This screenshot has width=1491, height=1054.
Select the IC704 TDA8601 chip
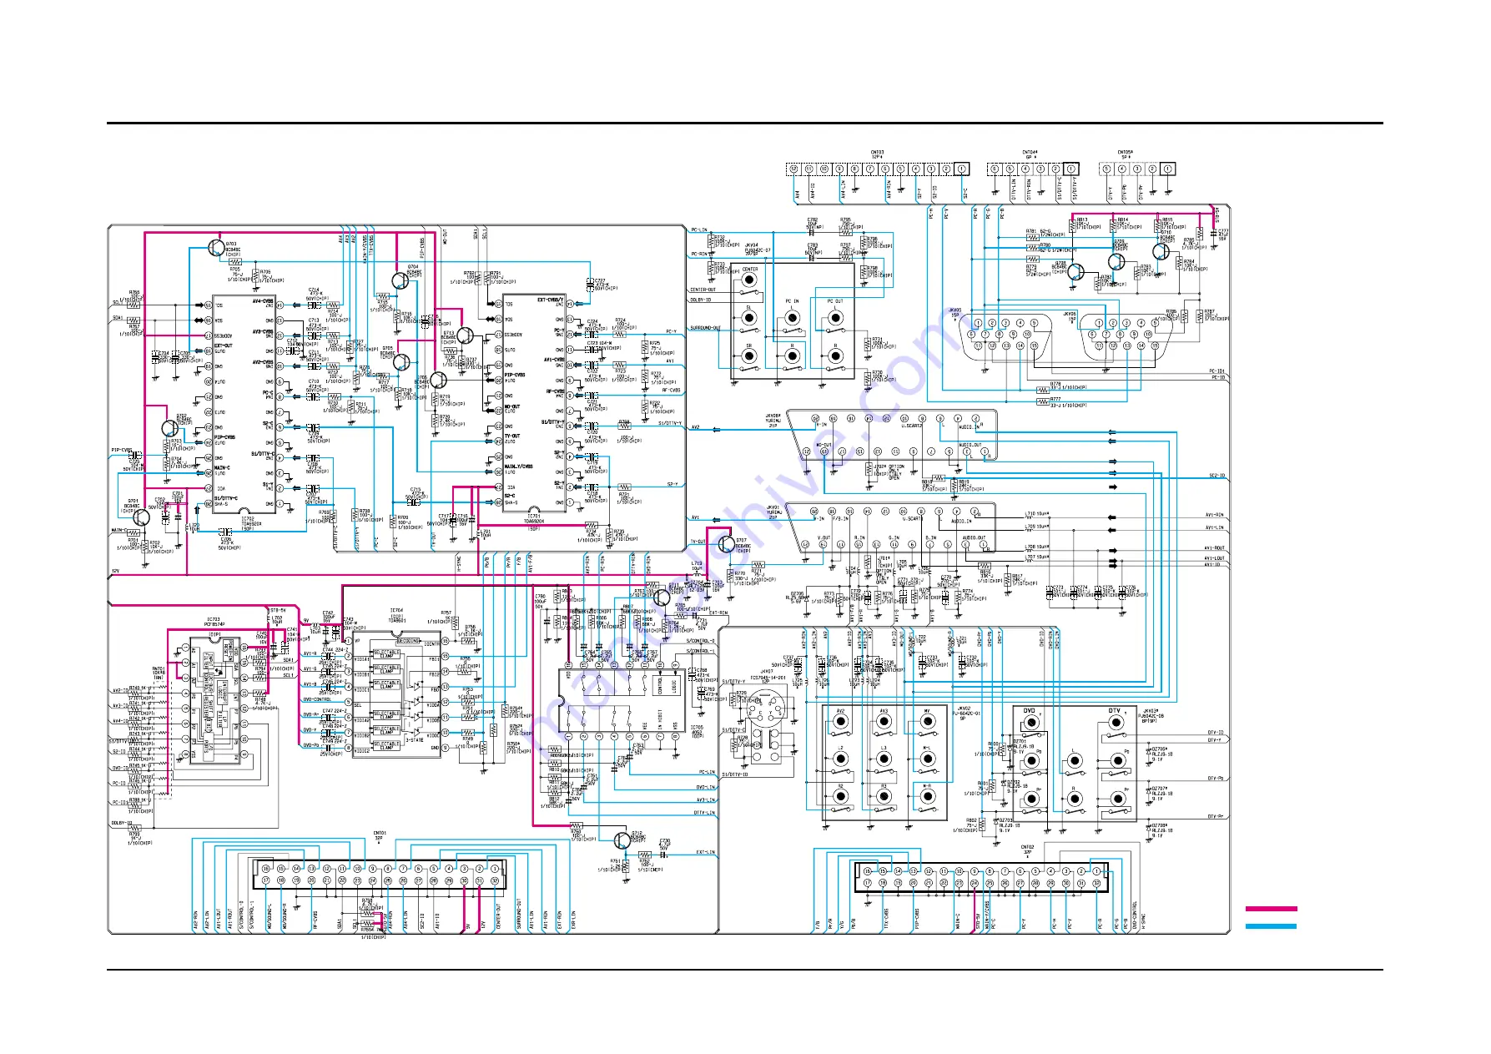pos(397,696)
